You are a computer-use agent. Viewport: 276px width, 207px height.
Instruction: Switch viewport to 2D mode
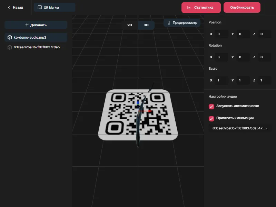130,25
